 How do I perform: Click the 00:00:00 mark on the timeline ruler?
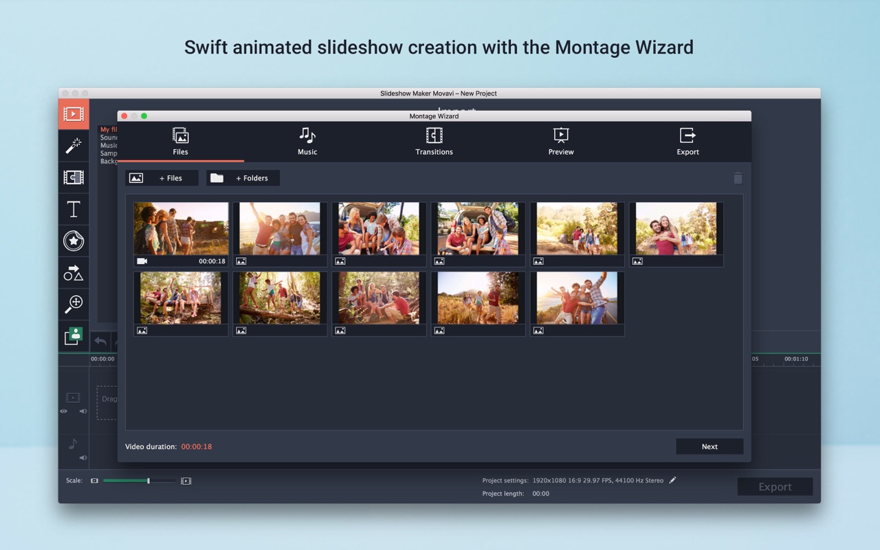(x=102, y=359)
